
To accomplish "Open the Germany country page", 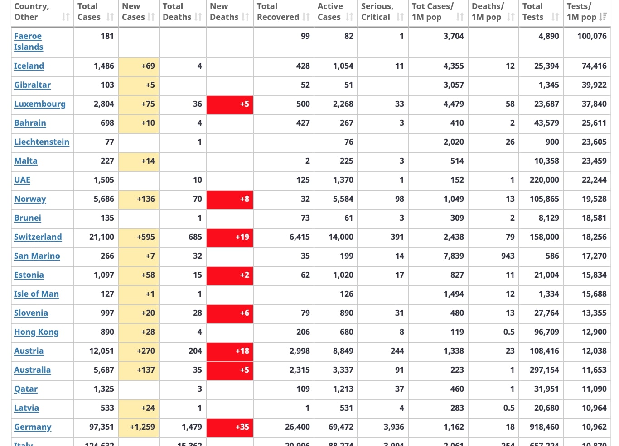I will tap(33, 427).
